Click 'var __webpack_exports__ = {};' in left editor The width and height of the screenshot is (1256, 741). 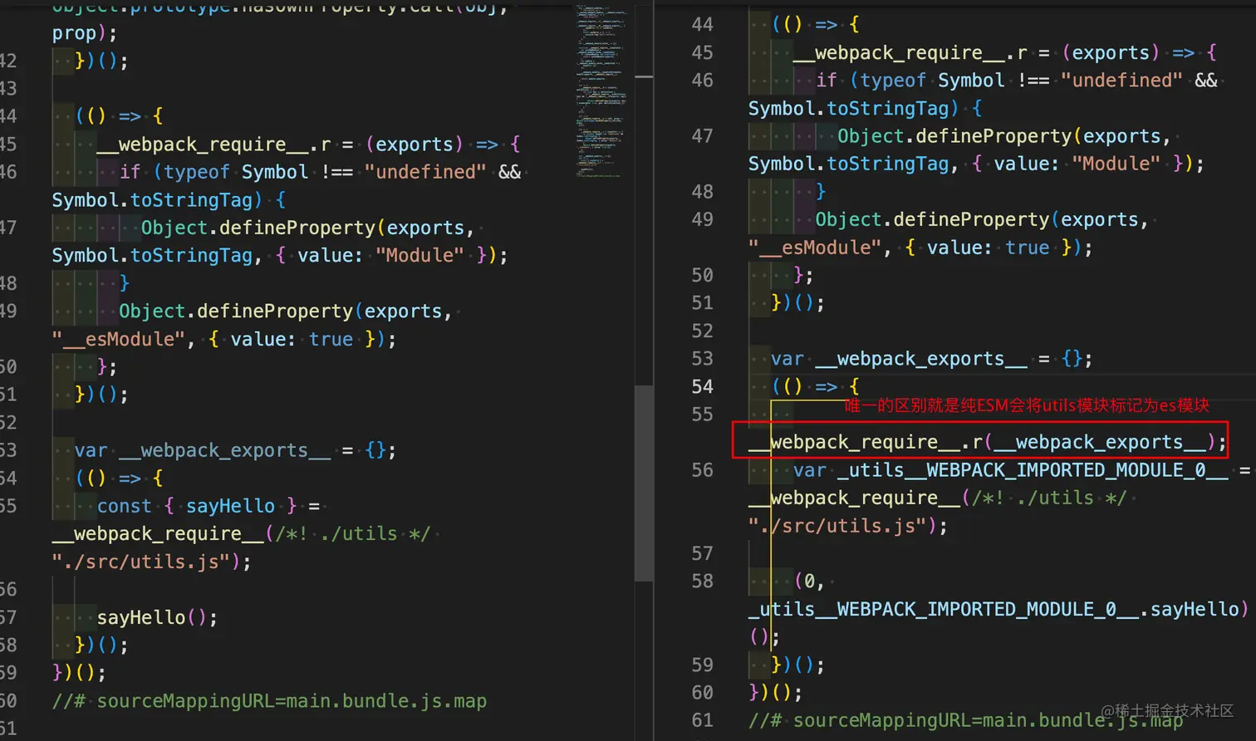click(235, 450)
